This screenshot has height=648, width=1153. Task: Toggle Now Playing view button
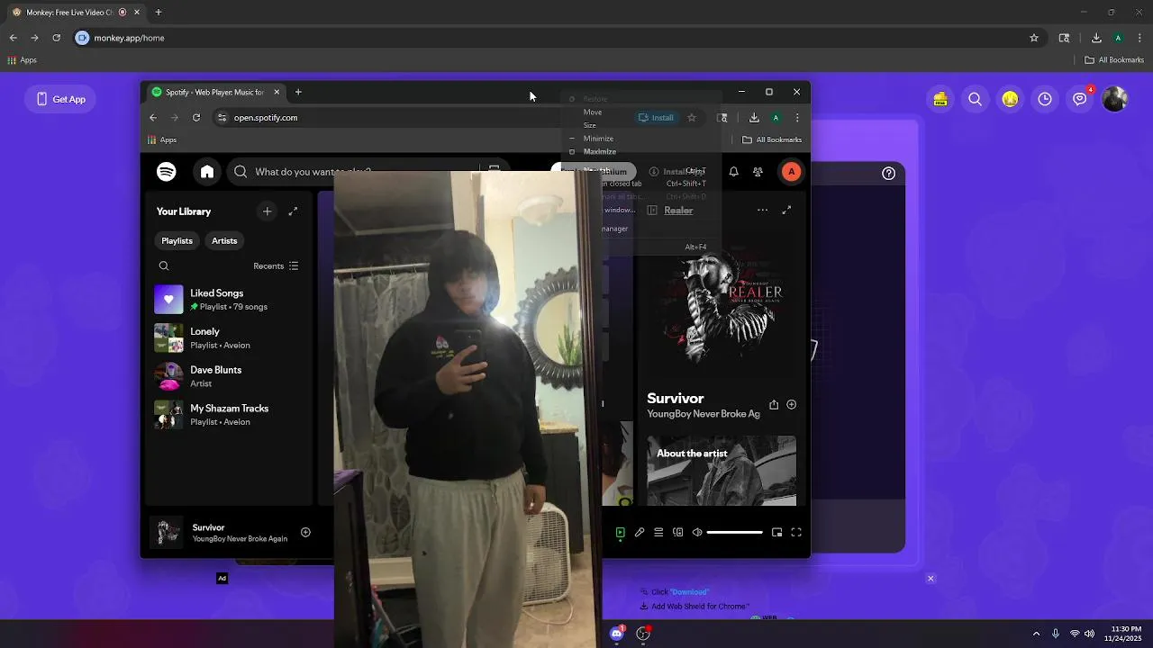[x=621, y=533]
